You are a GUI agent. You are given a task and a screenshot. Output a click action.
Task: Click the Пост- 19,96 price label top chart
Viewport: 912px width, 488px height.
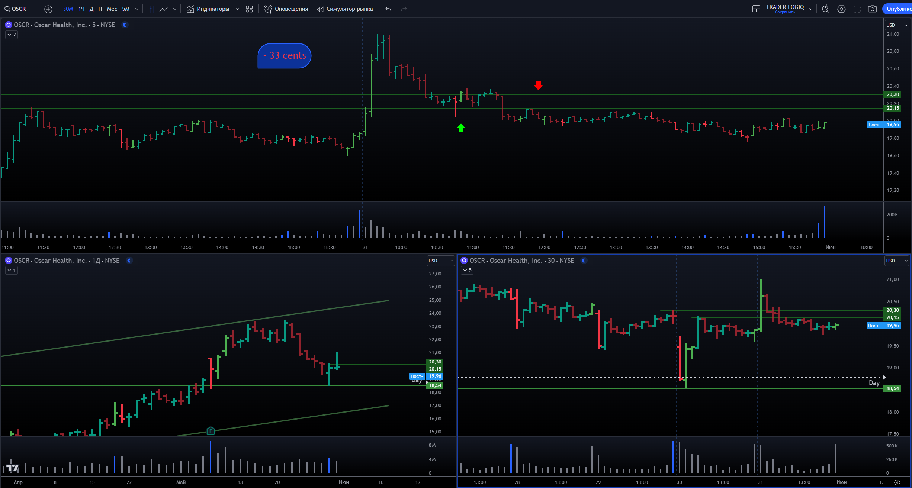coord(884,125)
